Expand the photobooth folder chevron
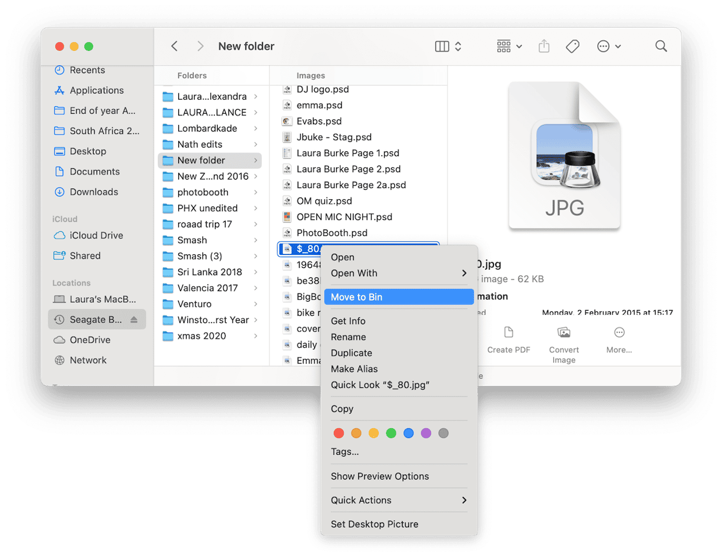 pos(255,193)
